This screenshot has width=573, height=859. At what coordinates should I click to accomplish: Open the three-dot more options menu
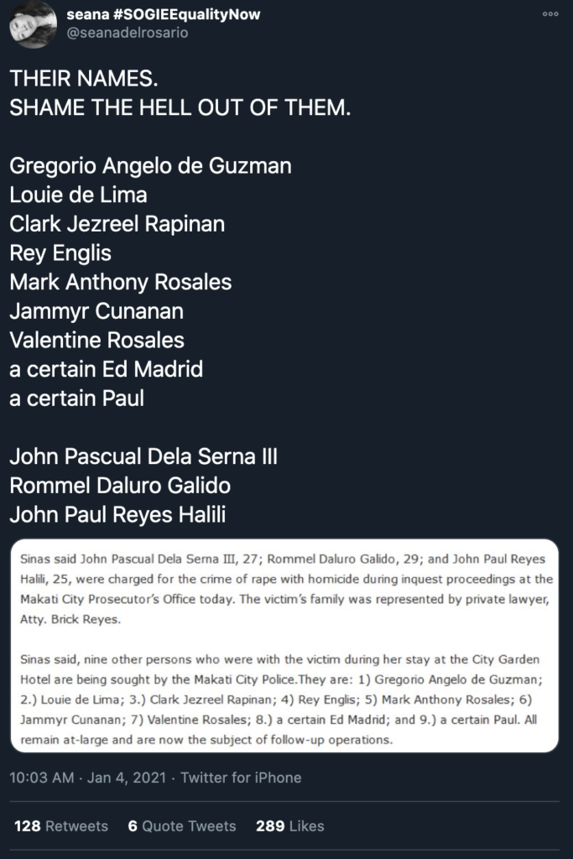coord(550,14)
